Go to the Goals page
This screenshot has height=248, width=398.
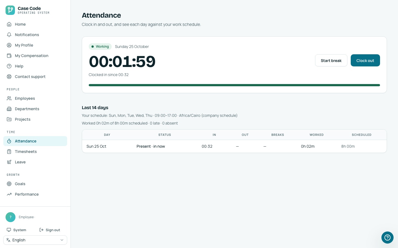tap(35, 184)
